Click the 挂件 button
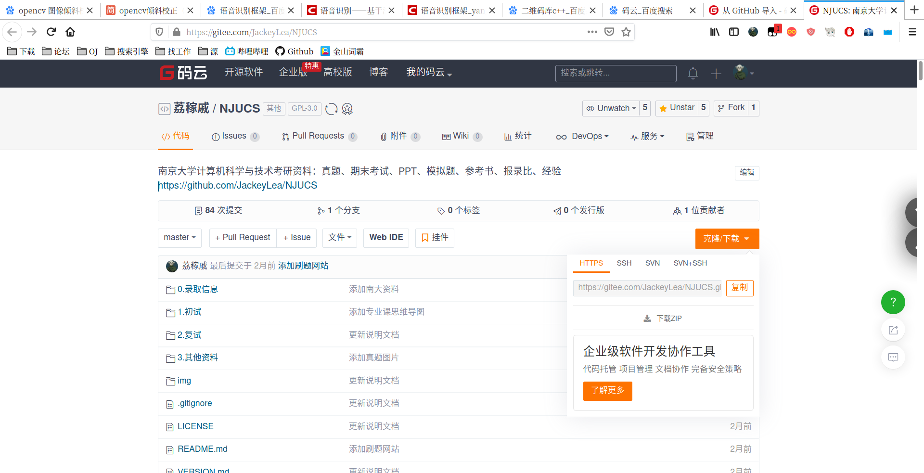The image size is (924, 473). click(435, 238)
